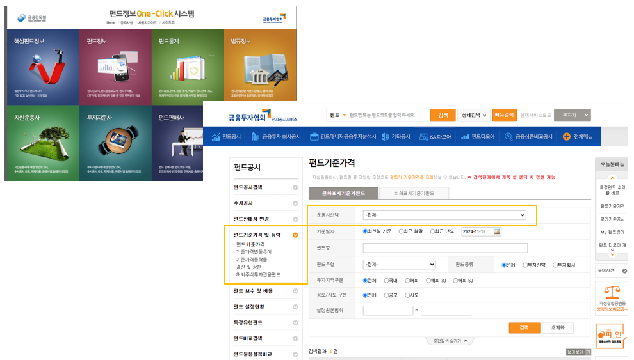Expand the 펀드공시검색 sidebar arrow
This screenshot has height=360, width=634.
point(295,187)
